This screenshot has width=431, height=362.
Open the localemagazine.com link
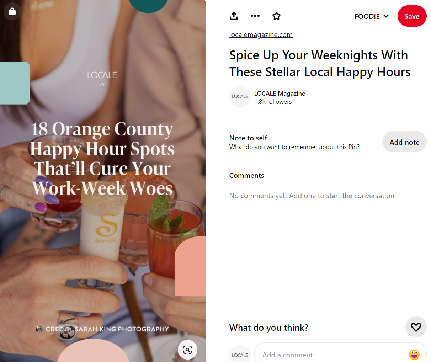pyautogui.click(x=261, y=34)
